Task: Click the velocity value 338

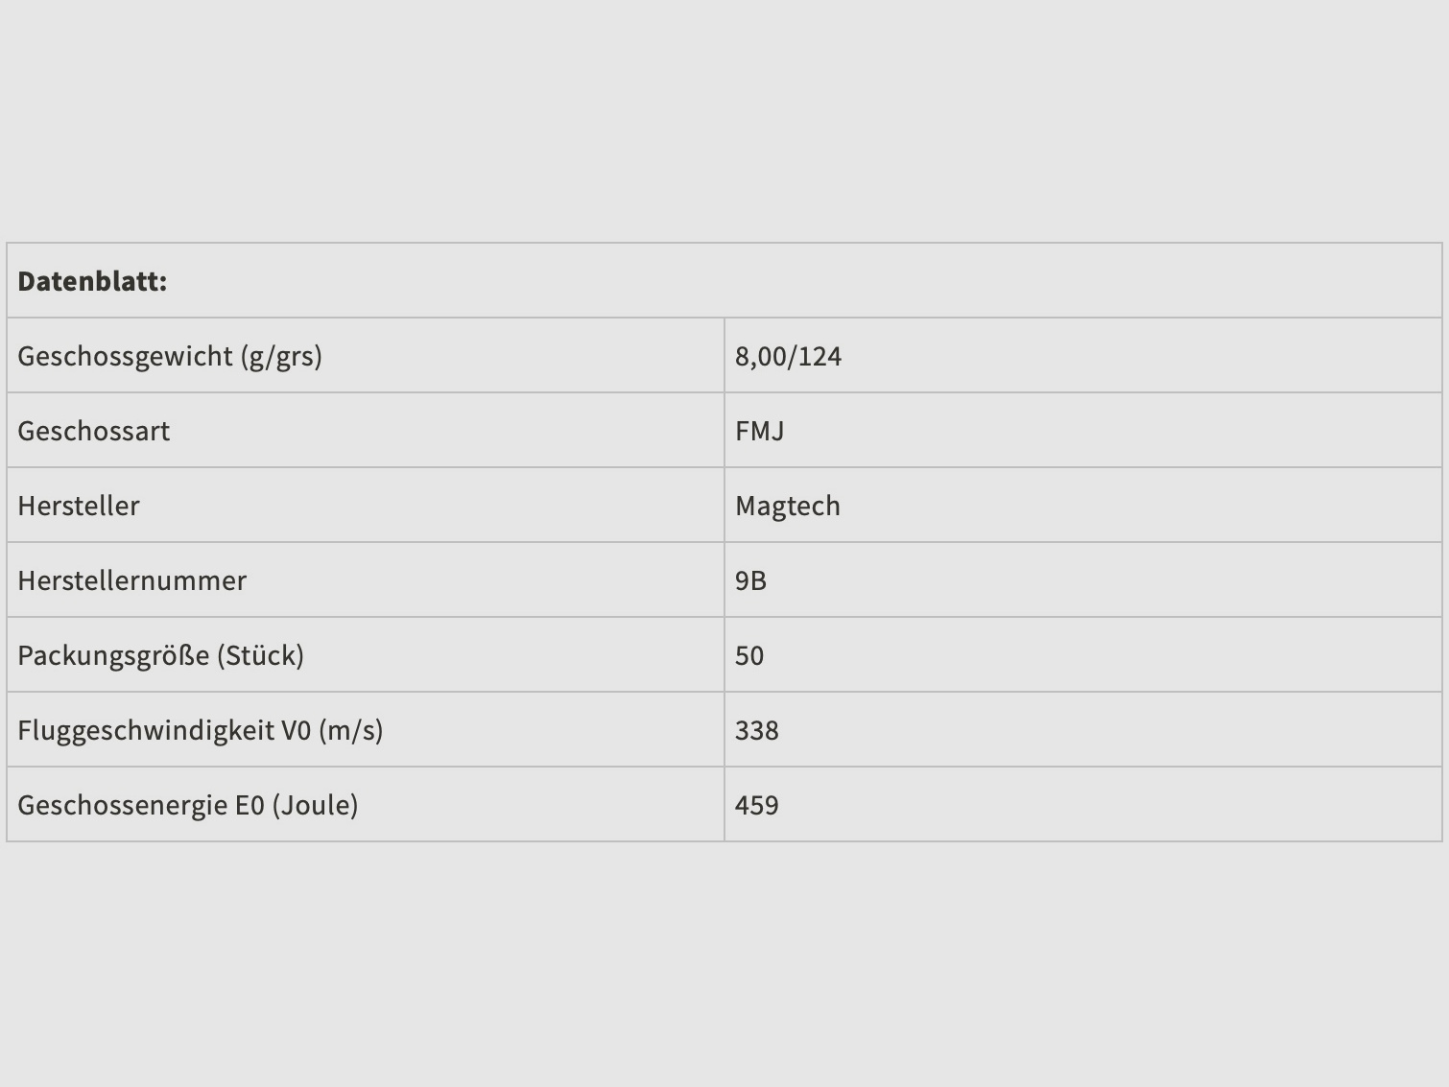Action: (x=756, y=730)
